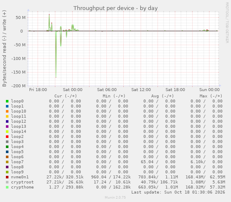Click the 'loop12' legend label
The image size is (231, 202).
[x=19, y=121]
